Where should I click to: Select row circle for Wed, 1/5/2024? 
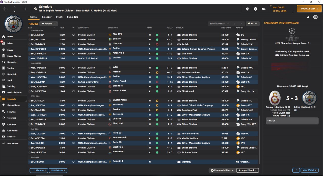pos(29,133)
